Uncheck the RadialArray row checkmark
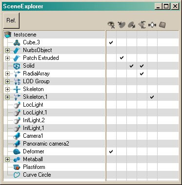 tap(142, 74)
